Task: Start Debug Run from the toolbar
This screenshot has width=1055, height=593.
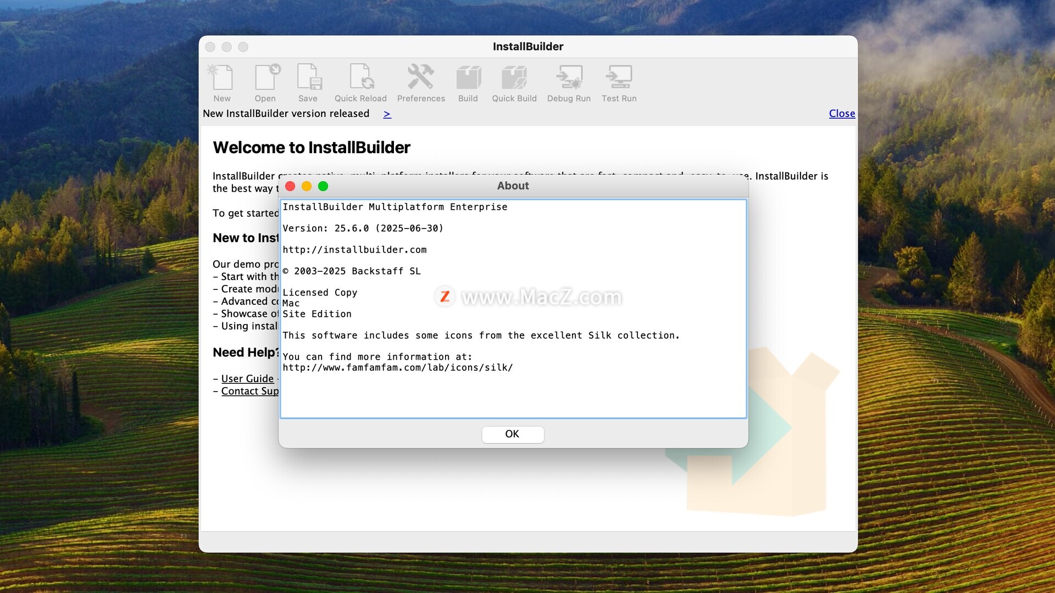Action: 569,77
